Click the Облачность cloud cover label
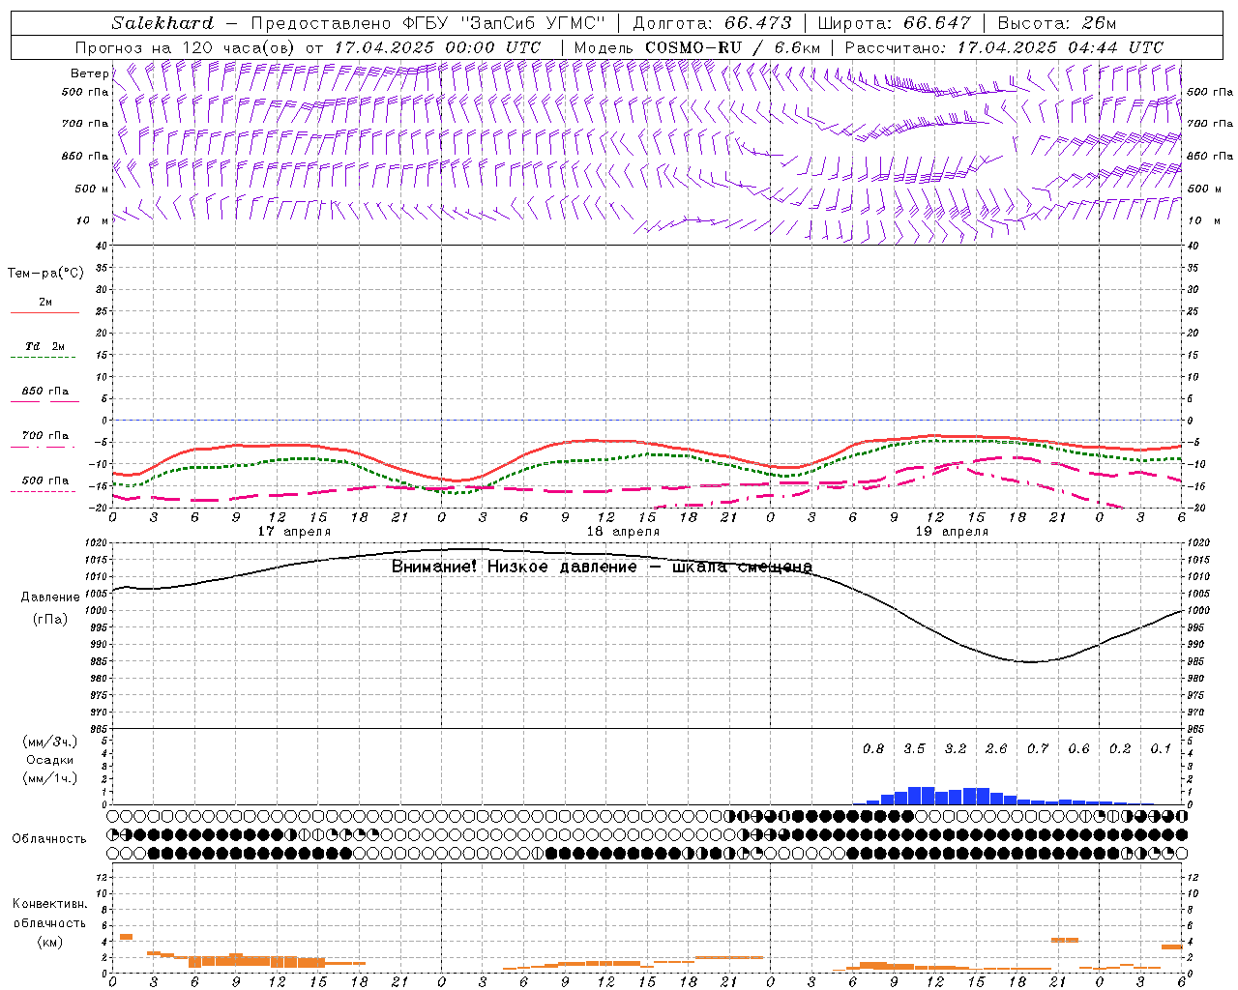Image resolution: width=1238 pixels, height=990 pixels. [x=49, y=839]
